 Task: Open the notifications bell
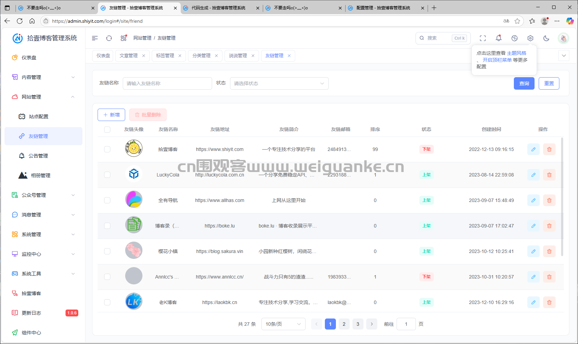point(499,38)
